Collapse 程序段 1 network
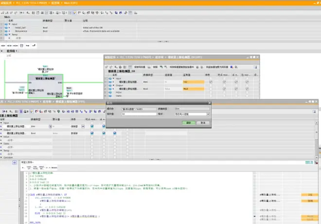 tap(2, 51)
